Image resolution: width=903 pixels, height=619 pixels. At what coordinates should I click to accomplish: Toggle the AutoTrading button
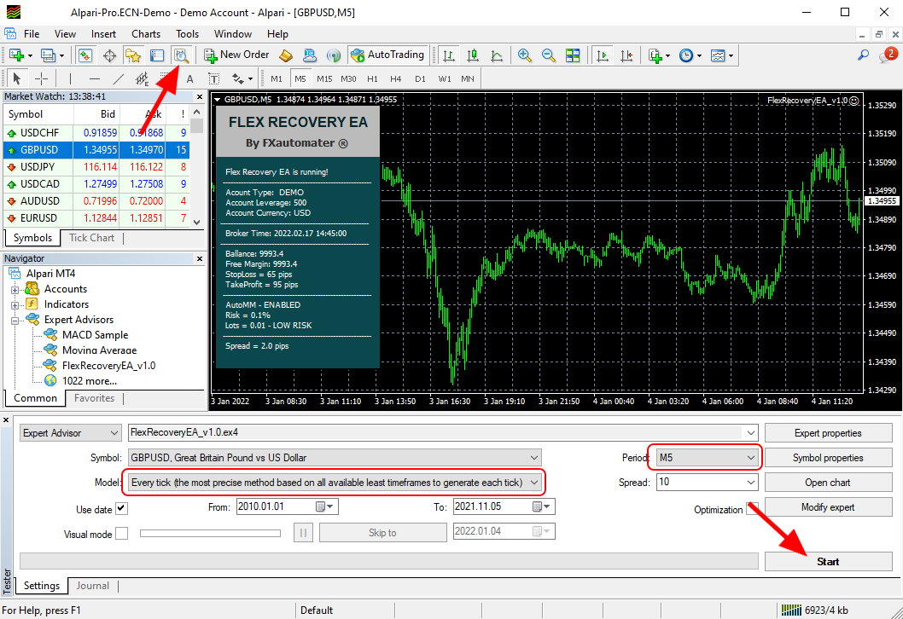click(387, 55)
